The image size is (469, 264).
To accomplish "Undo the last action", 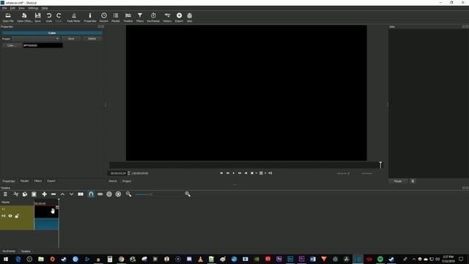I will click(49, 18).
